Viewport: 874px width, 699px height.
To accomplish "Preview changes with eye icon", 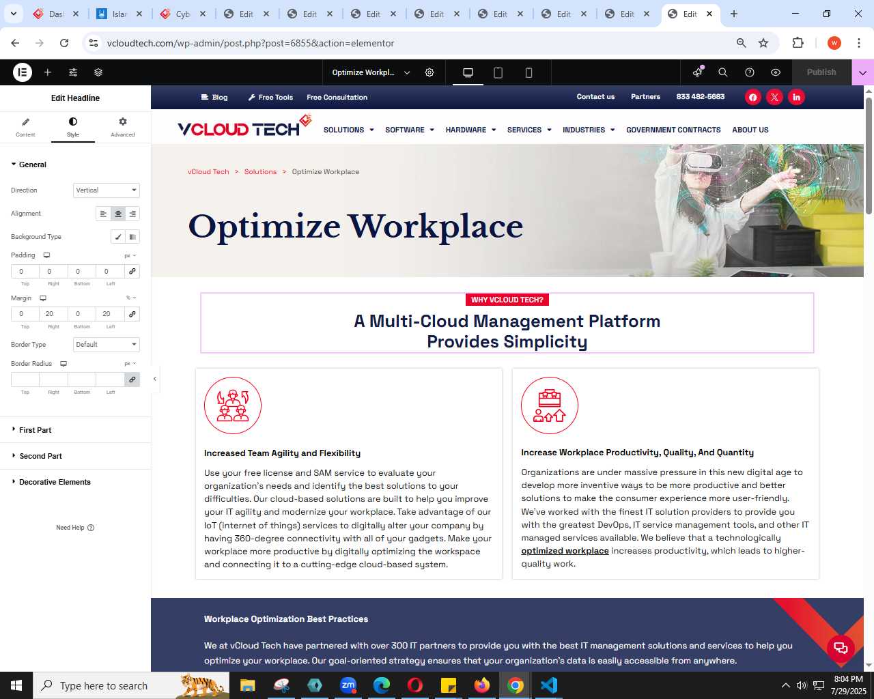I will click(x=776, y=72).
